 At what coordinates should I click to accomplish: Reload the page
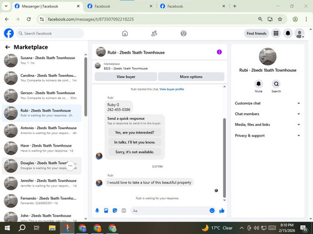tap(29, 19)
